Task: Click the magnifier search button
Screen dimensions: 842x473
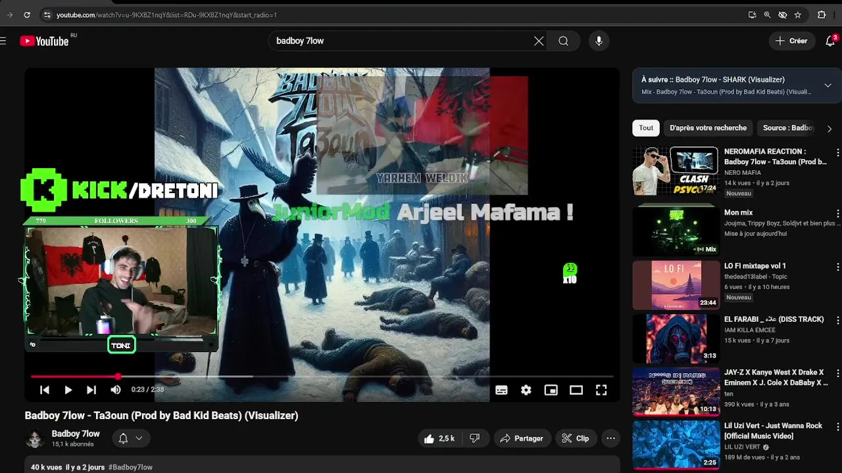Action: pos(564,41)
